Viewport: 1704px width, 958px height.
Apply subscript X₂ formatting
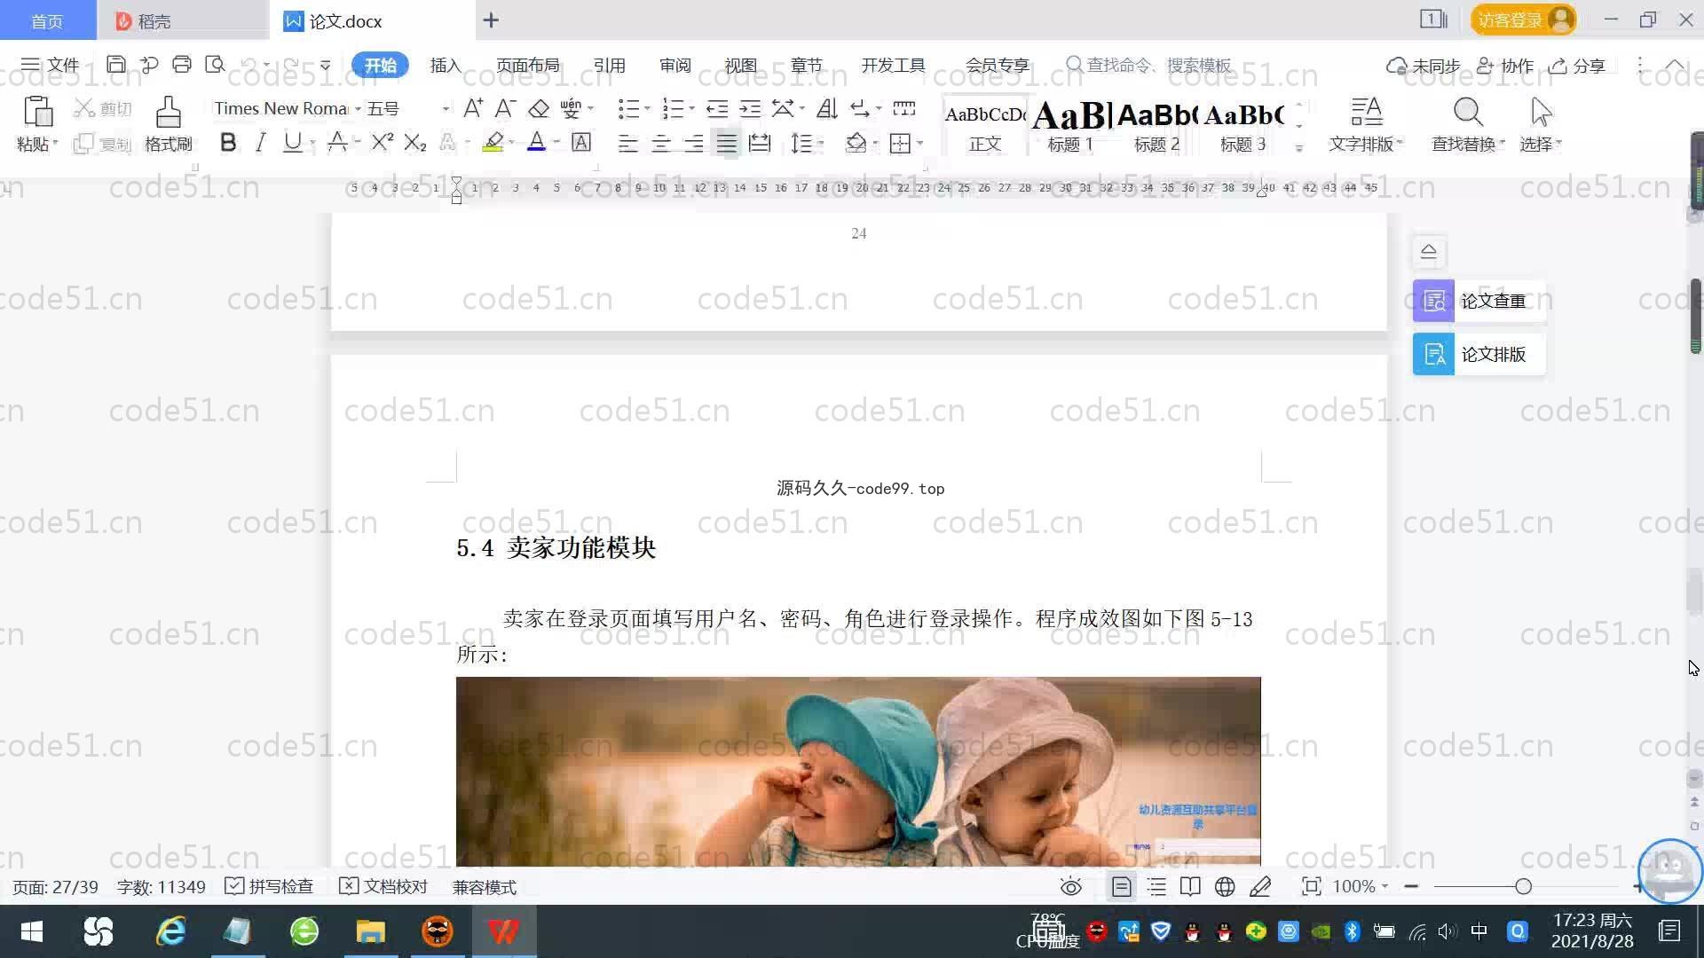(415, 142)
